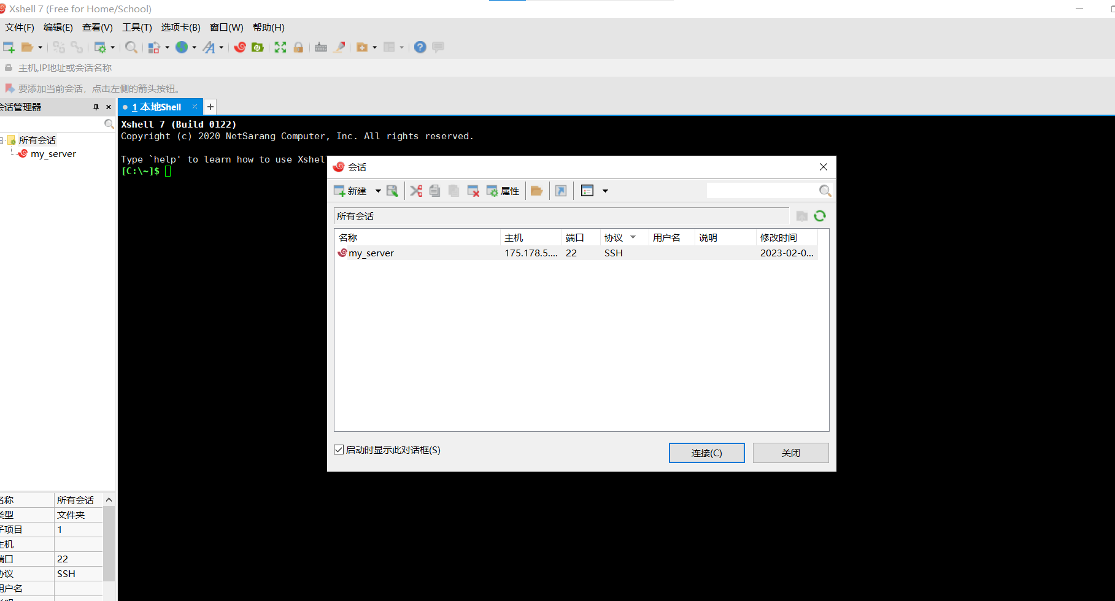
Task: Click the highlighter pen toolbar icon
Action: [339, 47]
